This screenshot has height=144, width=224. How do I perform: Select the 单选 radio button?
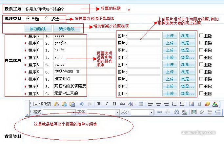click(x=28, y=19)
